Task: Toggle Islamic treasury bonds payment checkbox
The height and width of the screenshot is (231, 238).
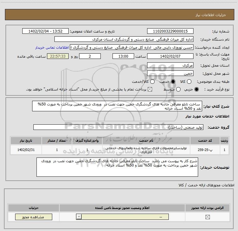Action: [x=150, y=89]
